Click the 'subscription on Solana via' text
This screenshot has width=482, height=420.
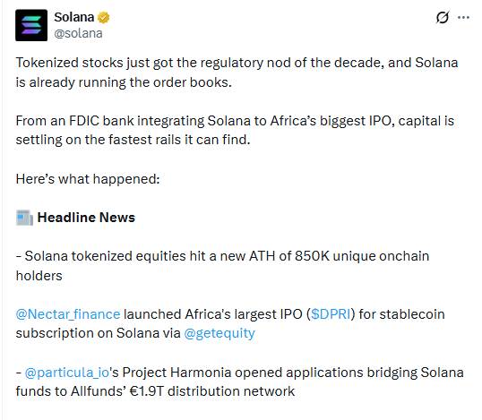(98, 333)
